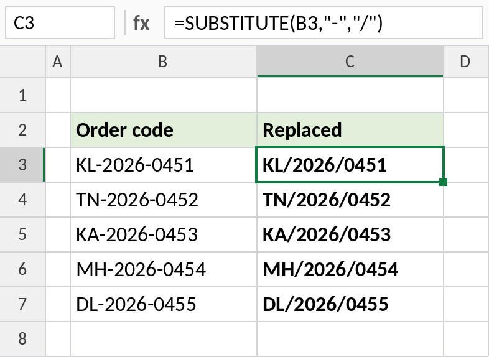
Task: Select cell containing MH-2026-0454
Action: point(164,269)
